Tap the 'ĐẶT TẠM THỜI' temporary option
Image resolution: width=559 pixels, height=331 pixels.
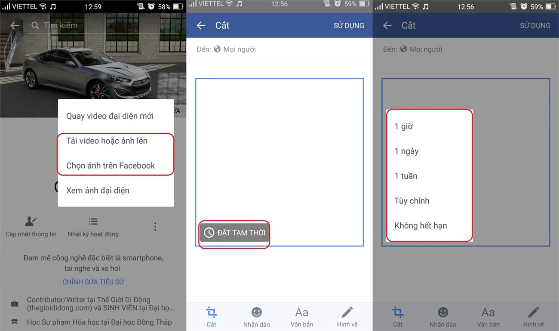click(x=234, y=232)
